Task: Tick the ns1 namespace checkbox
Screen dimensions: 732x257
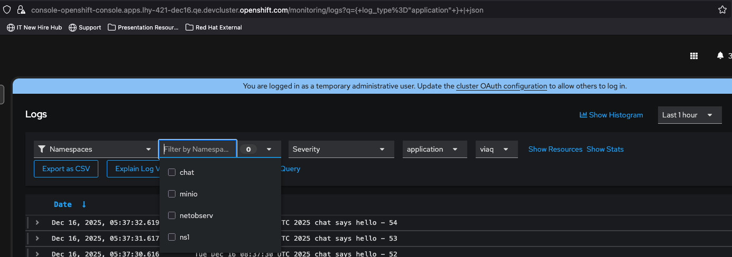Action: click(172, 237)
